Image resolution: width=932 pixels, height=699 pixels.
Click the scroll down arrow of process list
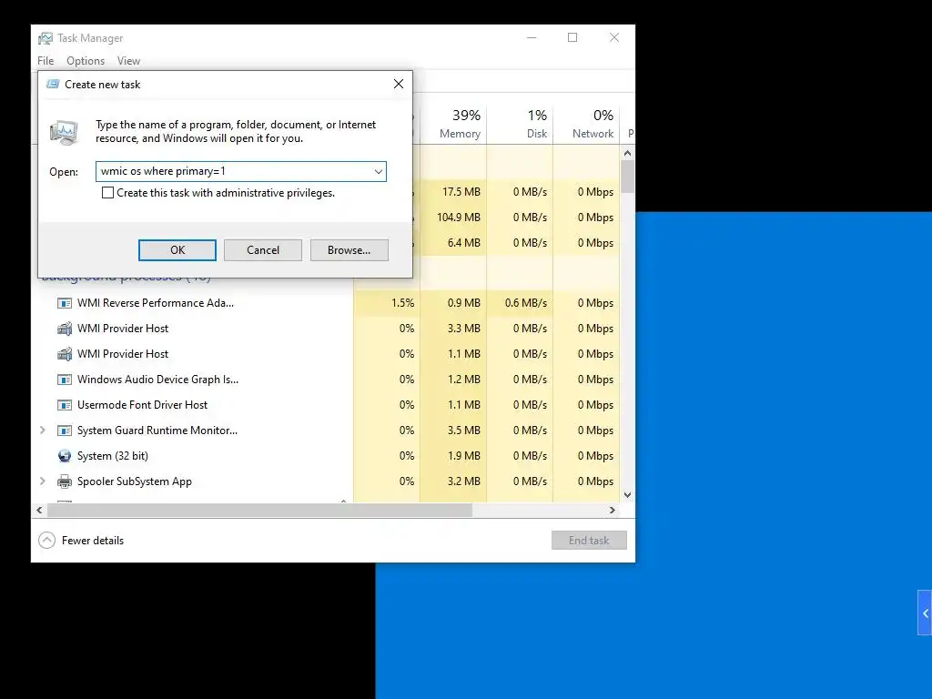tap(628, 495)
